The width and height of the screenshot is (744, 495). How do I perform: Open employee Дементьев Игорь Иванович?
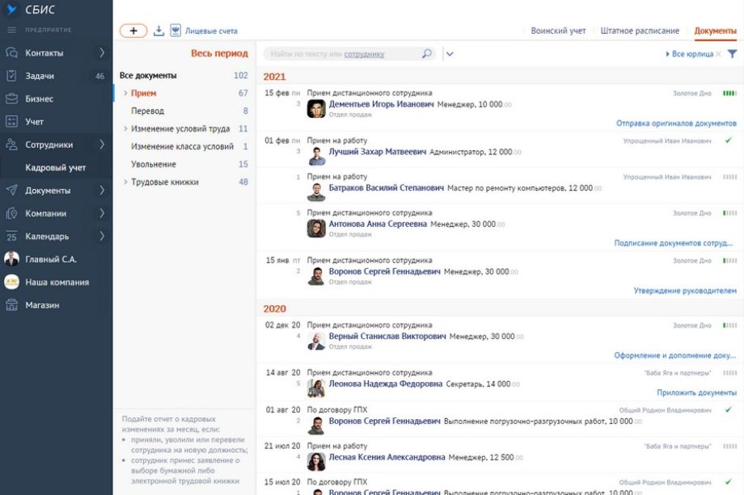coord(381,104)
